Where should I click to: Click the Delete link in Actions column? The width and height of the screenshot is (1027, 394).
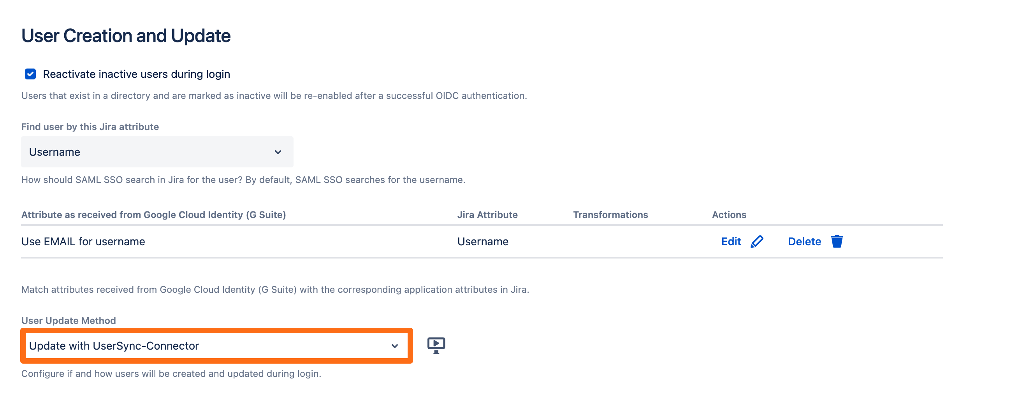tap(804, 241)
